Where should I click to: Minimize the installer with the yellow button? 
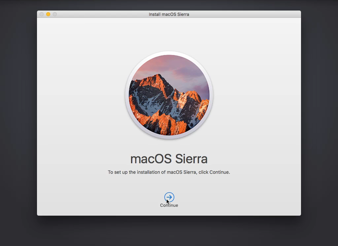tap(48, 14)
